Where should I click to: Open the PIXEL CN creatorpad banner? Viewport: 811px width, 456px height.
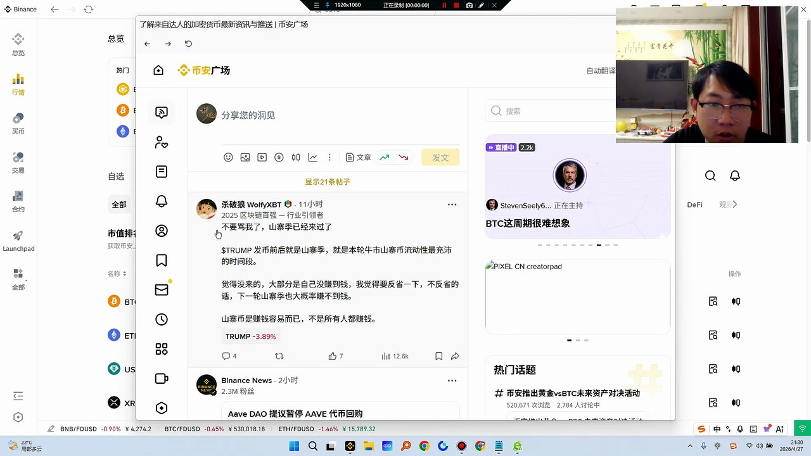(x=578, y=297)
